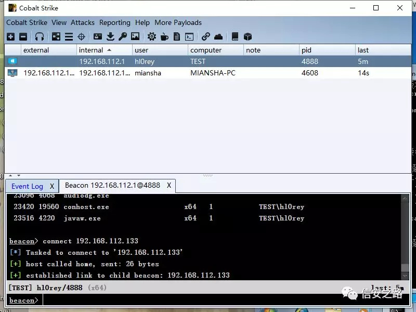416x312 pixels.
Task: Open the Help menu
Action: [142, 22]
